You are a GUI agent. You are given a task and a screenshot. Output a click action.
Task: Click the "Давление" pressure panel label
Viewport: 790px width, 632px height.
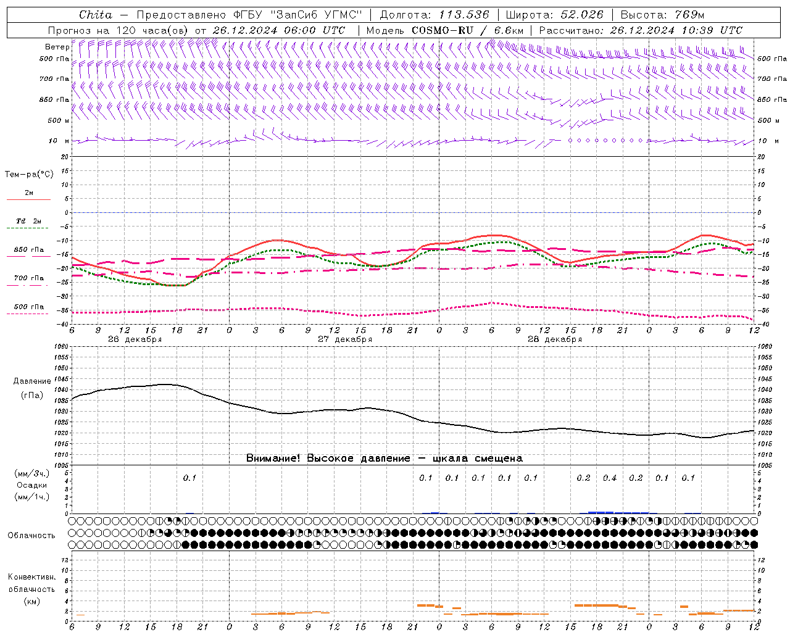(x=32, y=381)
